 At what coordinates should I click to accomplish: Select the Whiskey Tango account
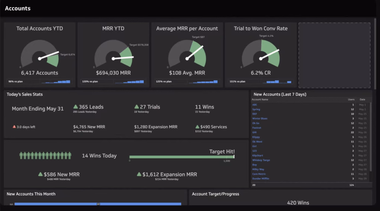coord(261,160)
